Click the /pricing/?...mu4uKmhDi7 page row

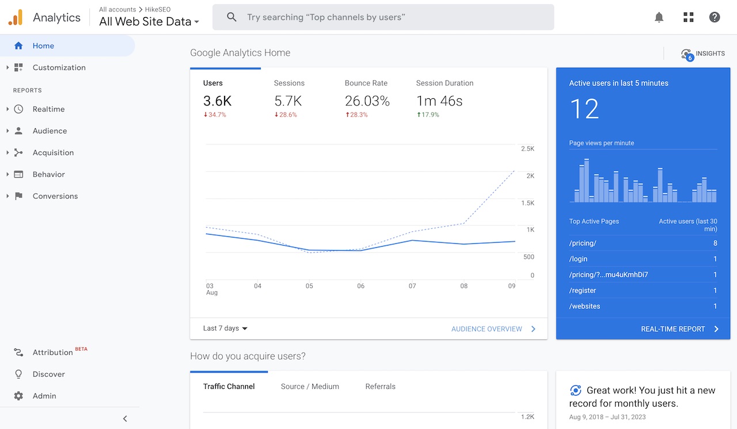[643, 275]
